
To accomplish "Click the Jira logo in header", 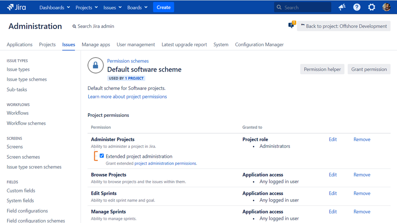I will click(16, 7).
